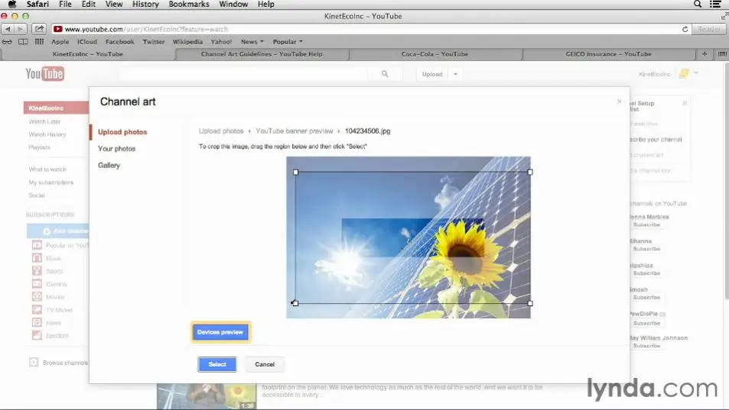The width and height of the screenshot is (729, 410).
Task: Switch to Channel Art Guidelines tab
Action: pyautogui.click(x=262, y=54)
